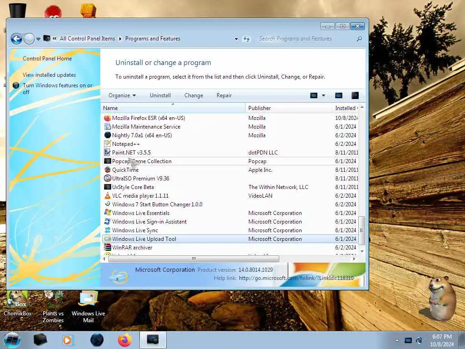Click the QuickTime program icon

pyautogui.click(x=107, y=170)
